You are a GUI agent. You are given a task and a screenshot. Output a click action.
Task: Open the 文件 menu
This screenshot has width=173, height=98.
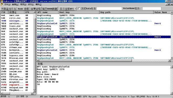click(x=7, y=4)
